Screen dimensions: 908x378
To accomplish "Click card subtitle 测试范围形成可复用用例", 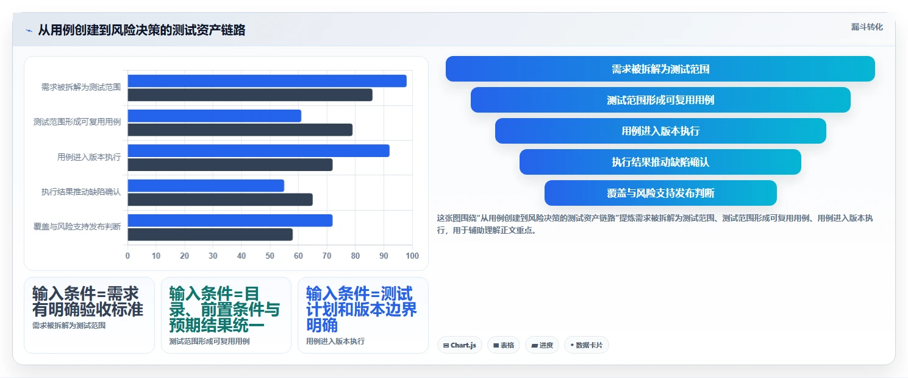I will coord(209,341).
